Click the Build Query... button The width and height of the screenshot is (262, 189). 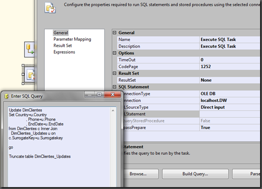coord(196,174)
